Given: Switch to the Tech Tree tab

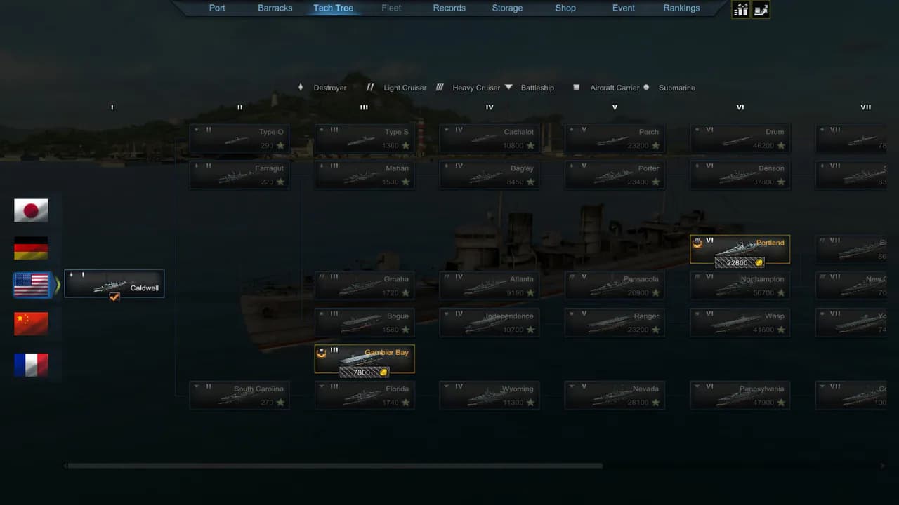Looking at the screenshot, I should tap(333, 8).
